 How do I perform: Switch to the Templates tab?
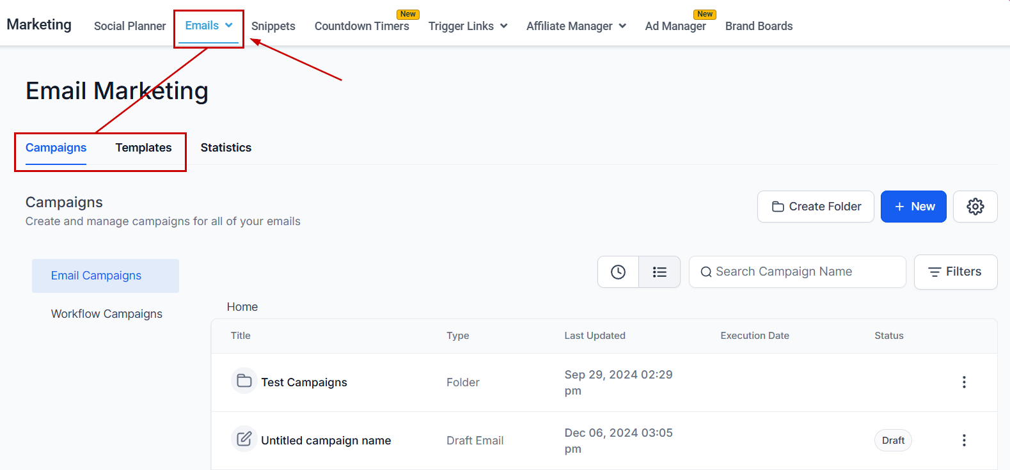pyautogui.click(x=143, y=148)
